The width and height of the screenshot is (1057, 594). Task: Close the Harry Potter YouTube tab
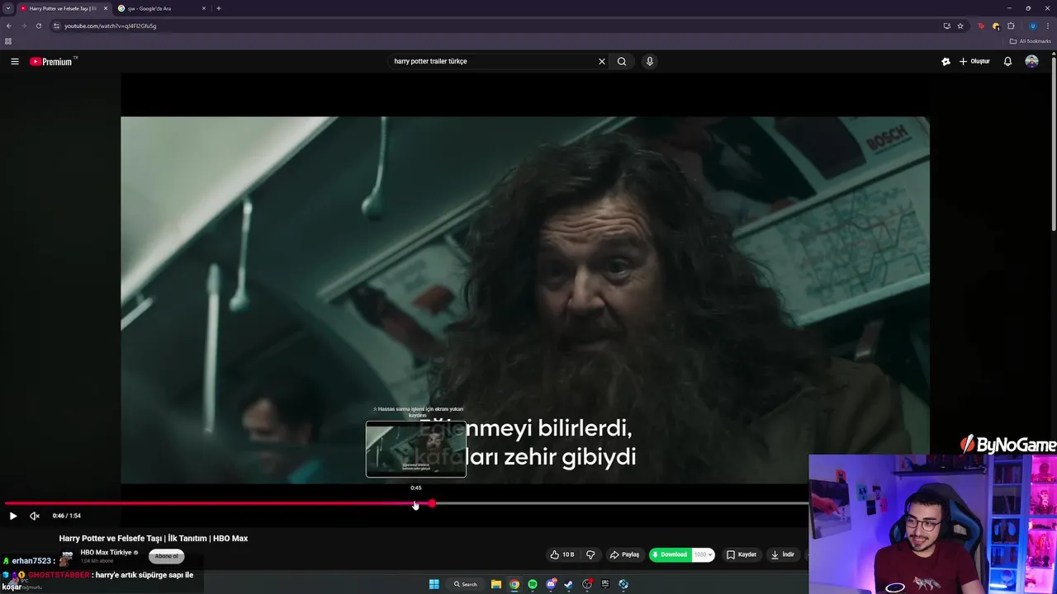coord(106,8)
